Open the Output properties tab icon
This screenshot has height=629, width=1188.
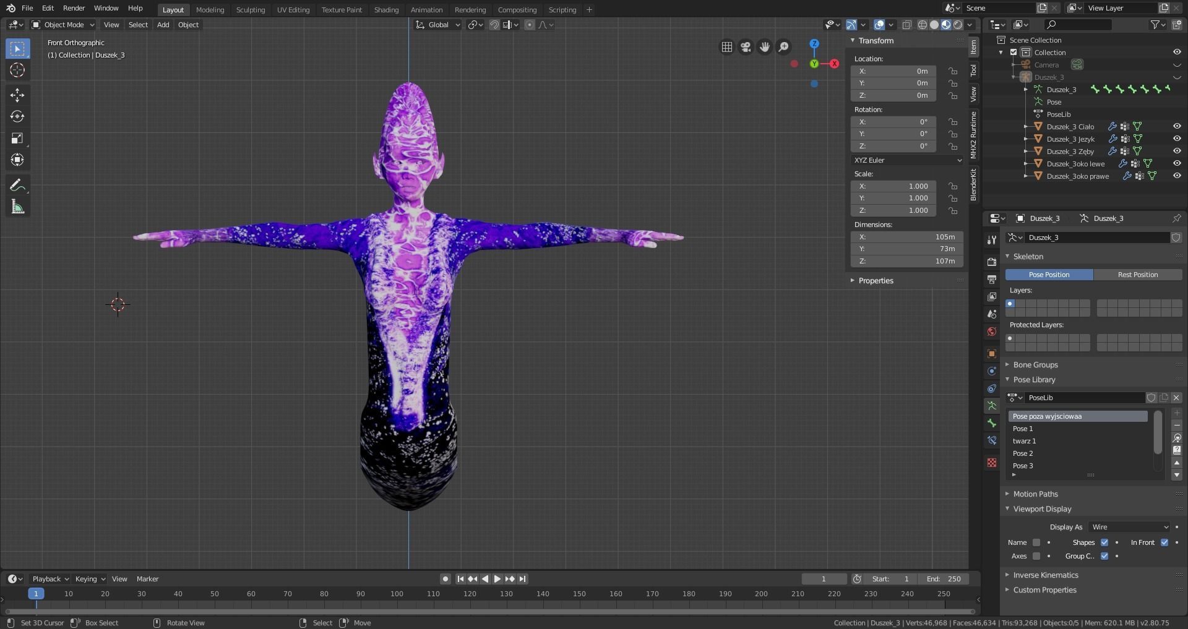992,280
